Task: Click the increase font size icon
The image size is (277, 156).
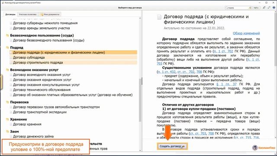Action: [x=264, y=8]
